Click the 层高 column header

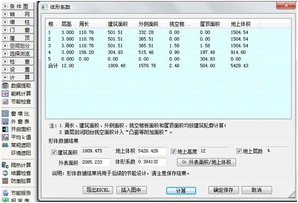pos(68,24)
